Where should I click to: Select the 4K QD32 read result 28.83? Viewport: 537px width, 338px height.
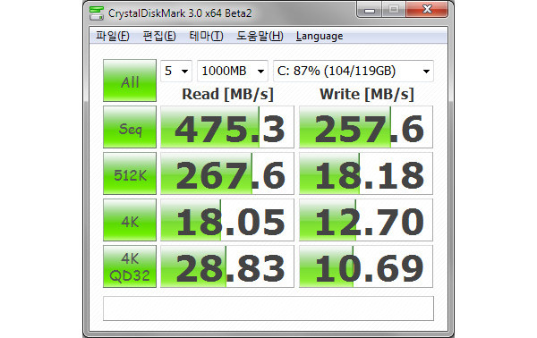227,266
